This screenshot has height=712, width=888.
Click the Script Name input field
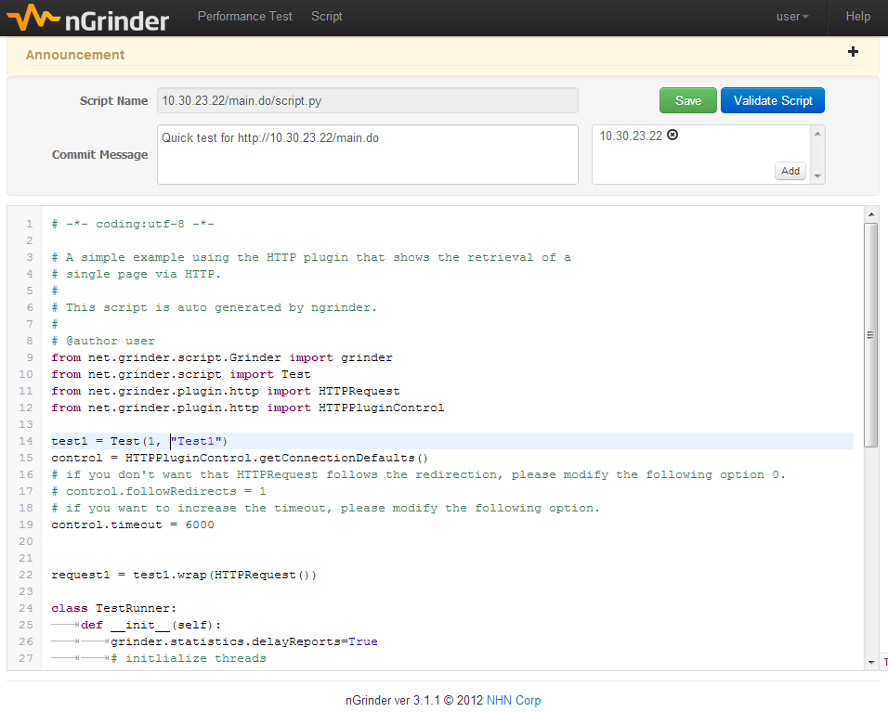[367, 99]
